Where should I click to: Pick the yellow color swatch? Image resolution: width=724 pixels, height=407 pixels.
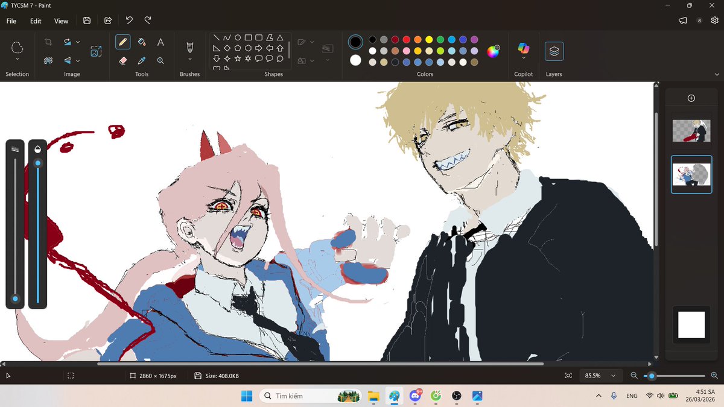(x=429, y=40)
